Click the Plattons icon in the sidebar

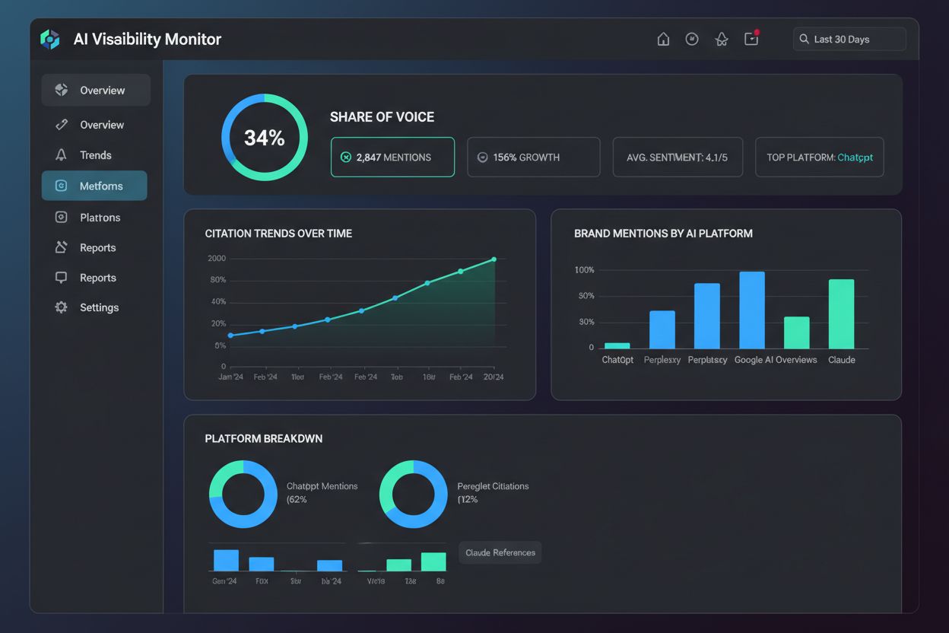[x=61, y=217]
